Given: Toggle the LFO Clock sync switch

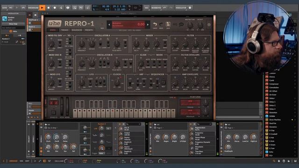Looking at the screenshot, I should click(90, 83).
